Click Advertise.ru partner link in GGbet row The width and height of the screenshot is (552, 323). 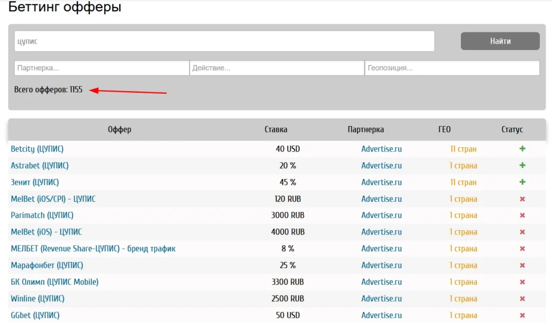coord(381,315)
